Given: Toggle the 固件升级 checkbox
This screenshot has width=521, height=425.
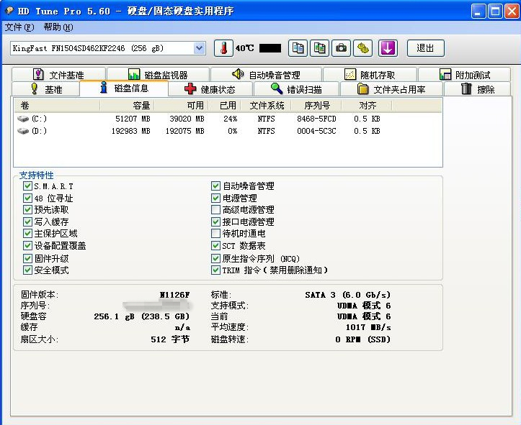Looking at the screenshot, I should 27,258.
